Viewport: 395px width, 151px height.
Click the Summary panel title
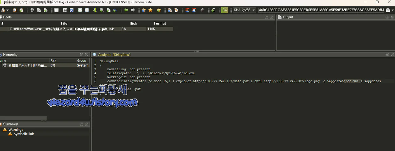[10, 124]
